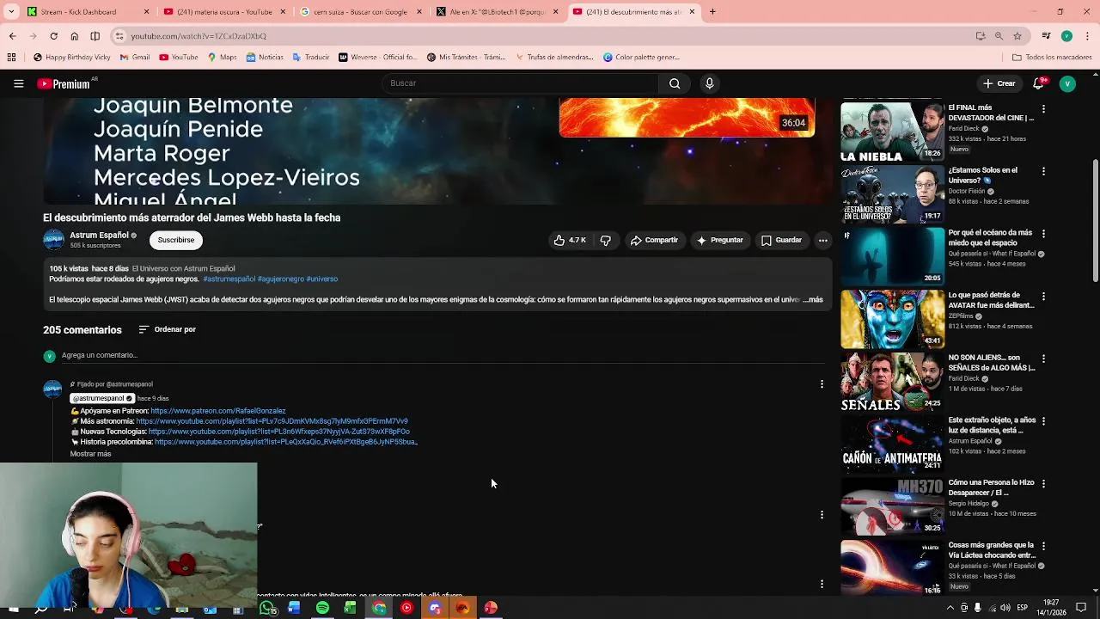Like the video with thumbs up

(x=570, y=241)
